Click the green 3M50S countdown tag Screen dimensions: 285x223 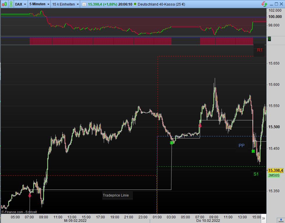coord(274,175)
